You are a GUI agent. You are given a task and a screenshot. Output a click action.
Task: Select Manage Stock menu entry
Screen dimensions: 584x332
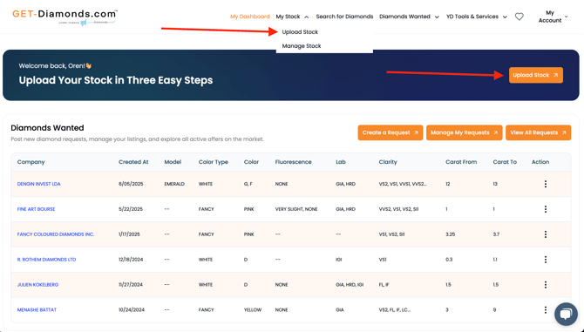click(x=302, y=46)
